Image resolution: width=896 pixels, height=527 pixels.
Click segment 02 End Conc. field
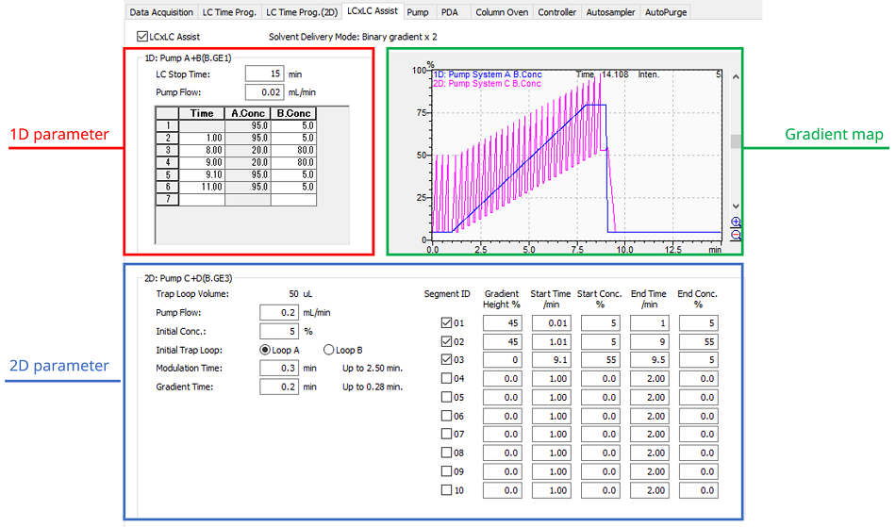pyautogui.click(x=697, y=341)
